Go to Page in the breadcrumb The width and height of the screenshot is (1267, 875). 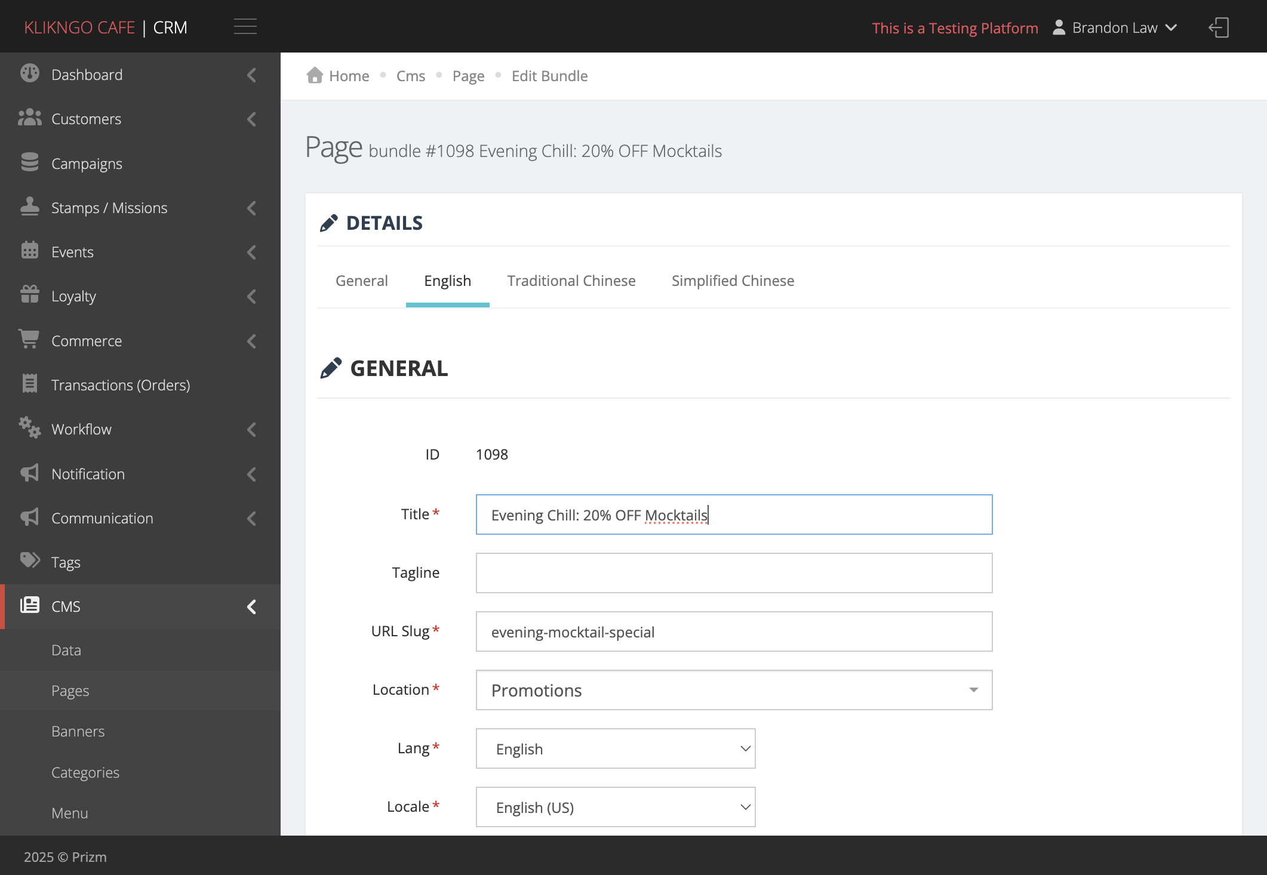[x=468, y=76]
